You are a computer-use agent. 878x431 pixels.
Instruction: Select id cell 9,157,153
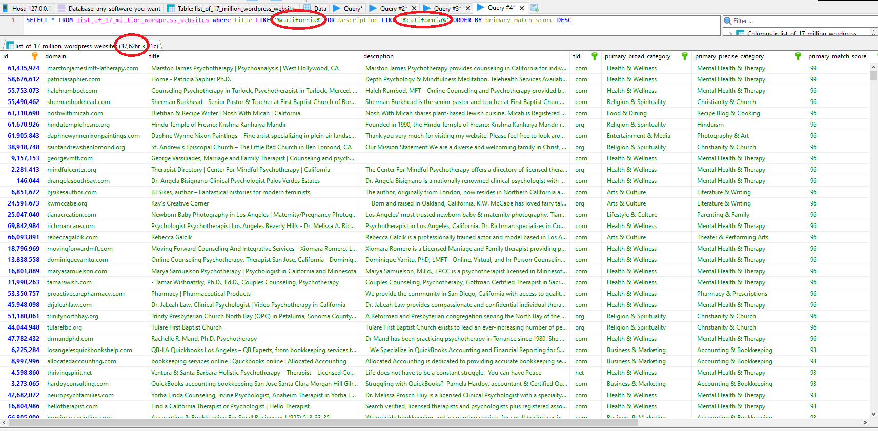pyautogui.click(x=25, y=158)
